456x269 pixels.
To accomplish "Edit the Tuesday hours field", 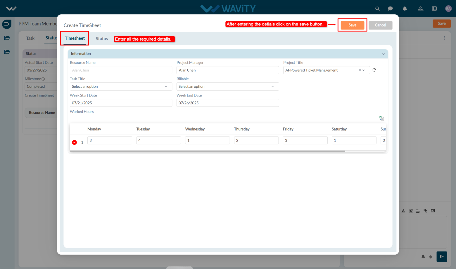I will pyautogui.click(x=158, y=140).
